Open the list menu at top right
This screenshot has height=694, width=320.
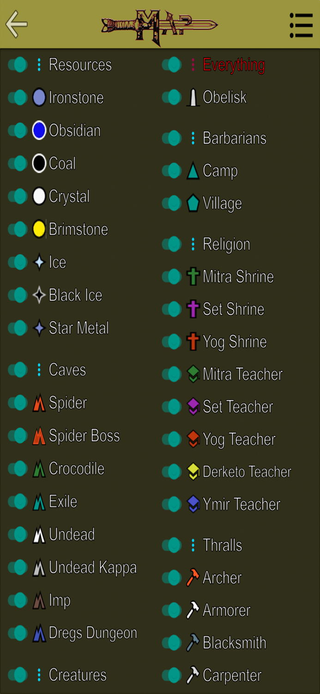[x=301, y=25]
